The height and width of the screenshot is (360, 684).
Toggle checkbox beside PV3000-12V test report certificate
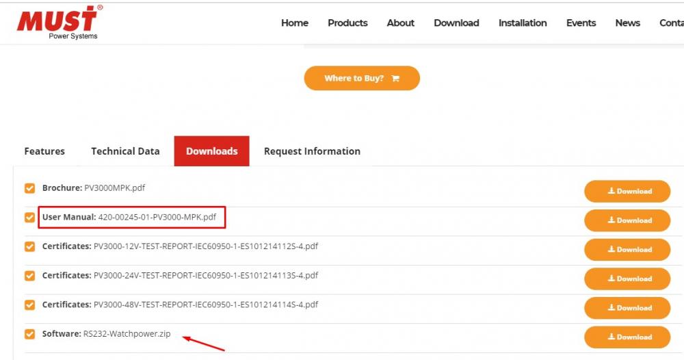(x=29, y=246)
